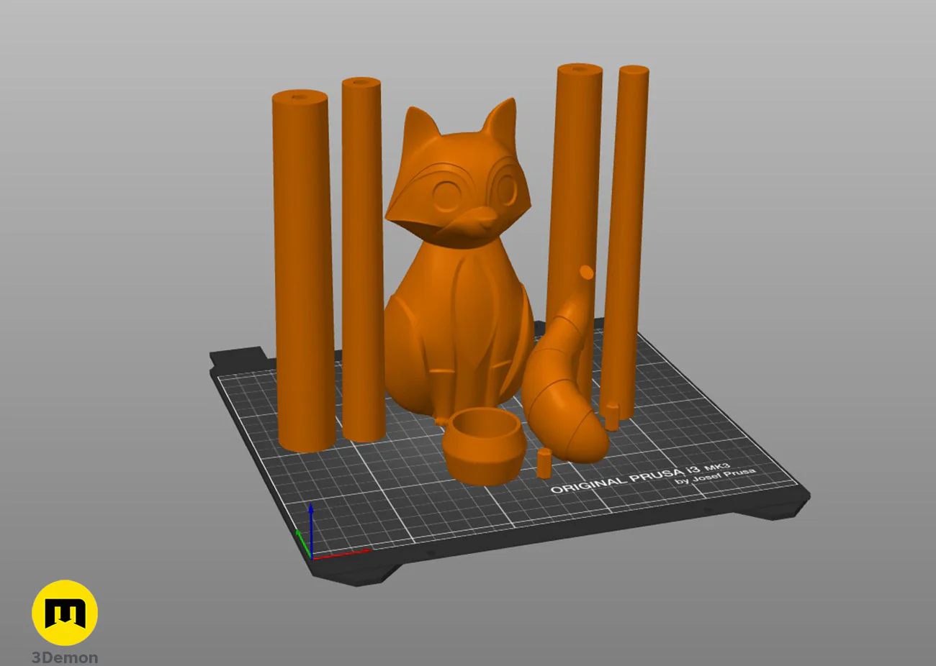Select the small disc floating above the tail
Viewport: 936px width, 666px height.
[x=587, y=273]
